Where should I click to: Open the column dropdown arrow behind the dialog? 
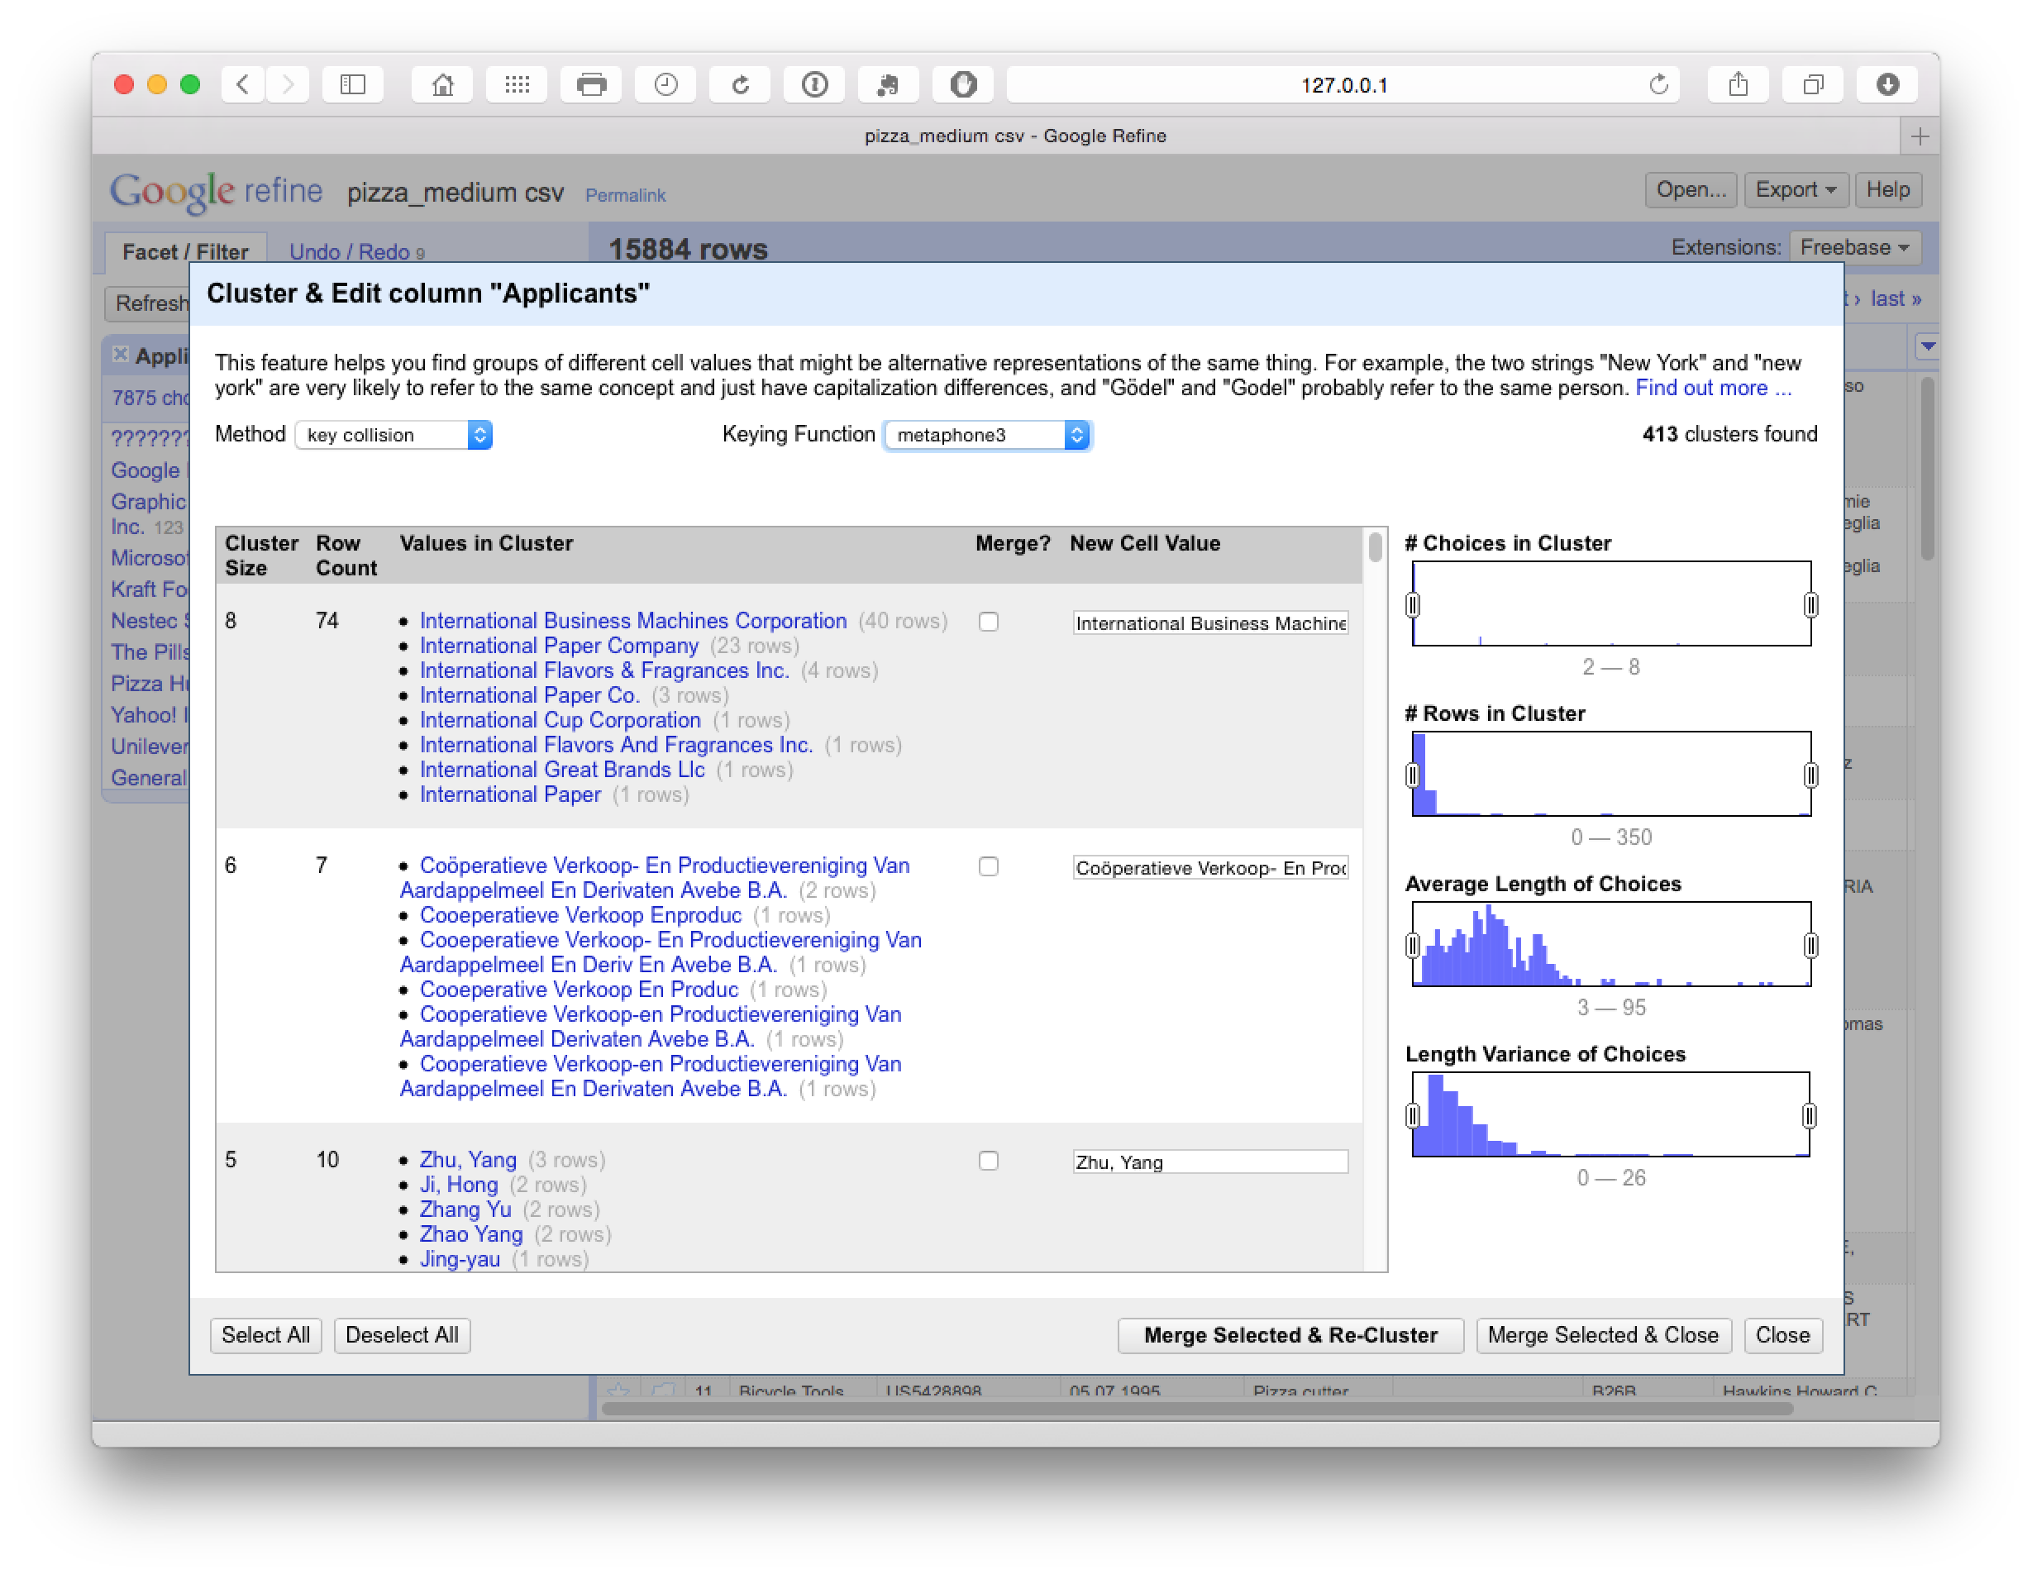point(1928,346)
